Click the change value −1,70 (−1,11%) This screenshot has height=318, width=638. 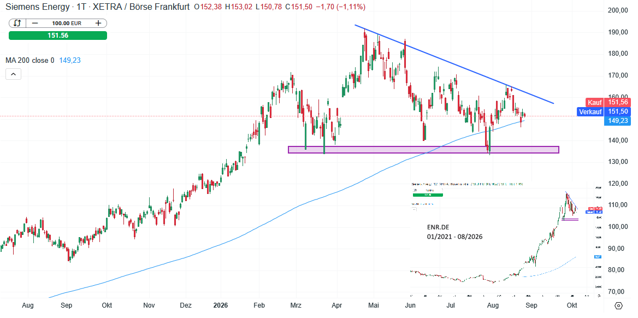pyautogui.click(x=340, y=7)
